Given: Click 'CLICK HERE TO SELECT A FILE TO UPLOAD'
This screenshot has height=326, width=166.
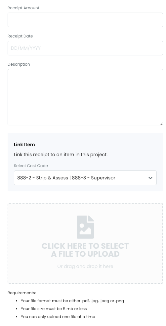Looking at the screenshot, I should pos(85,250).
